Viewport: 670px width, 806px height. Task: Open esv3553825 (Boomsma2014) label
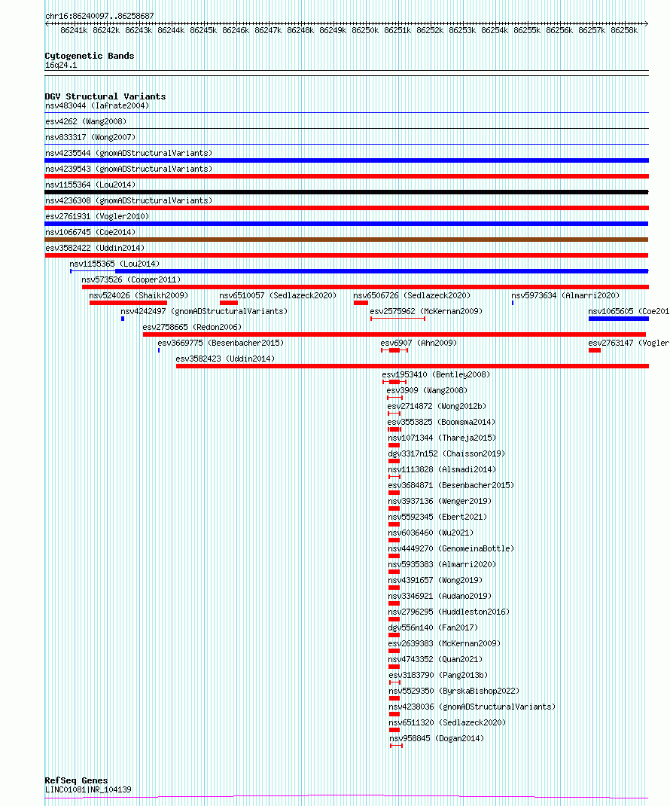(441, 422)
